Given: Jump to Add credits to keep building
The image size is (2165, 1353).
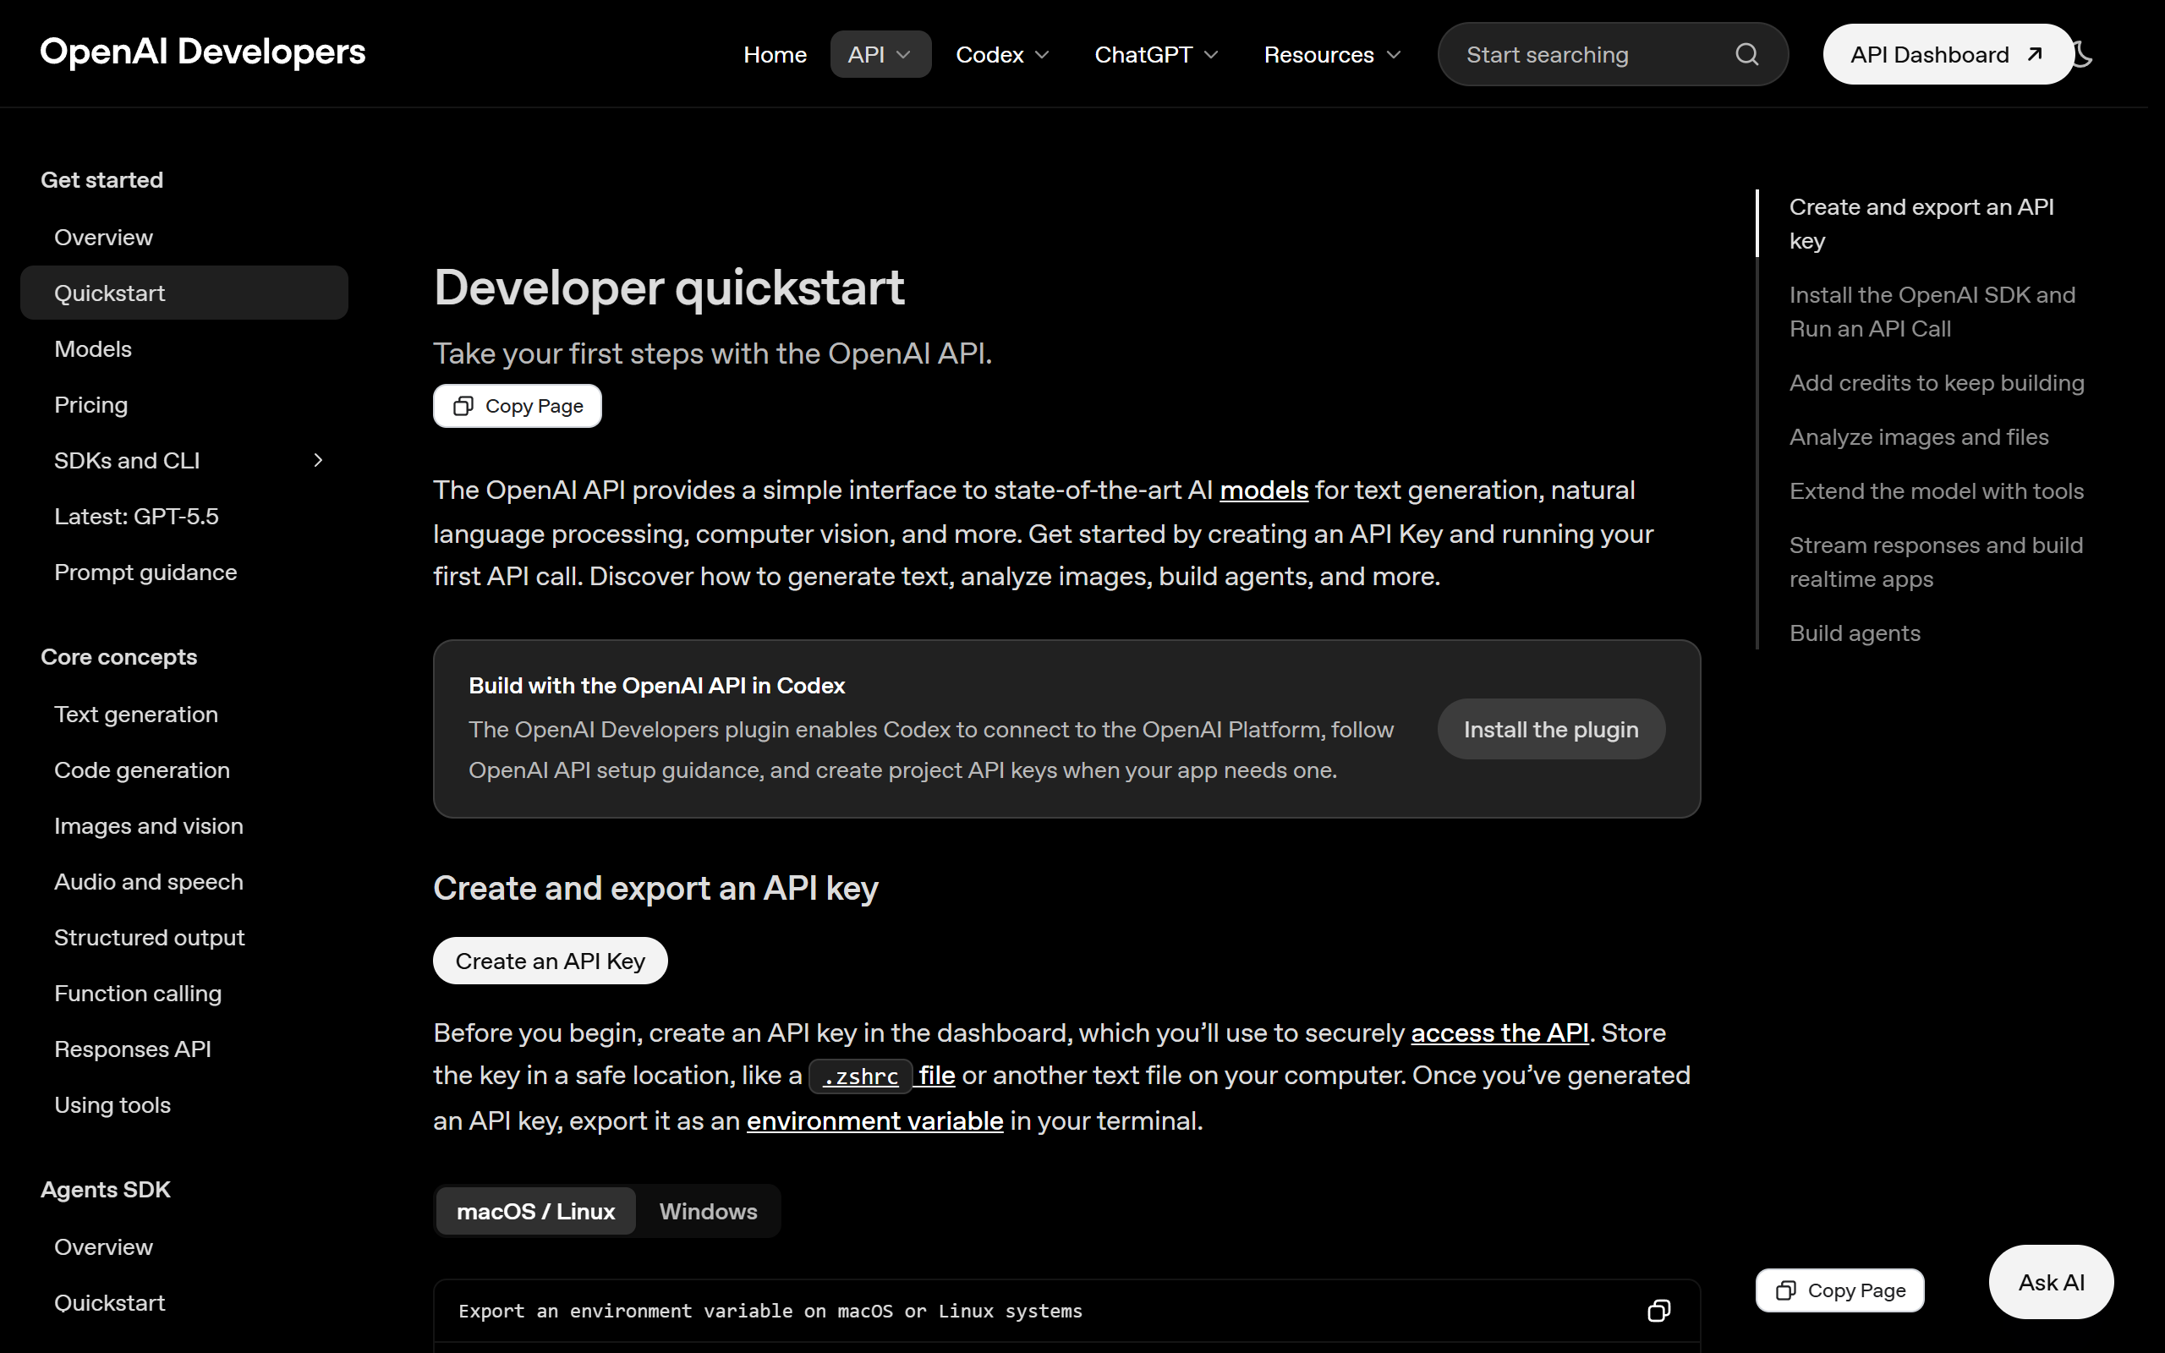Looking at the screenshot, I should pos(1936,383).
